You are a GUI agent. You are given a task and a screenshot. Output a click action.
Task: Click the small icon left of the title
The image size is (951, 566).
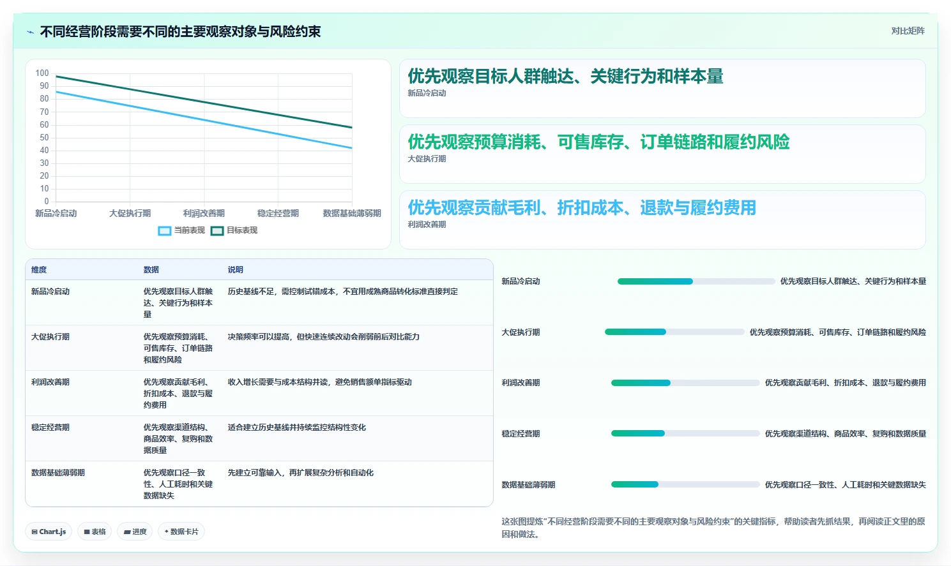[30, 32]
